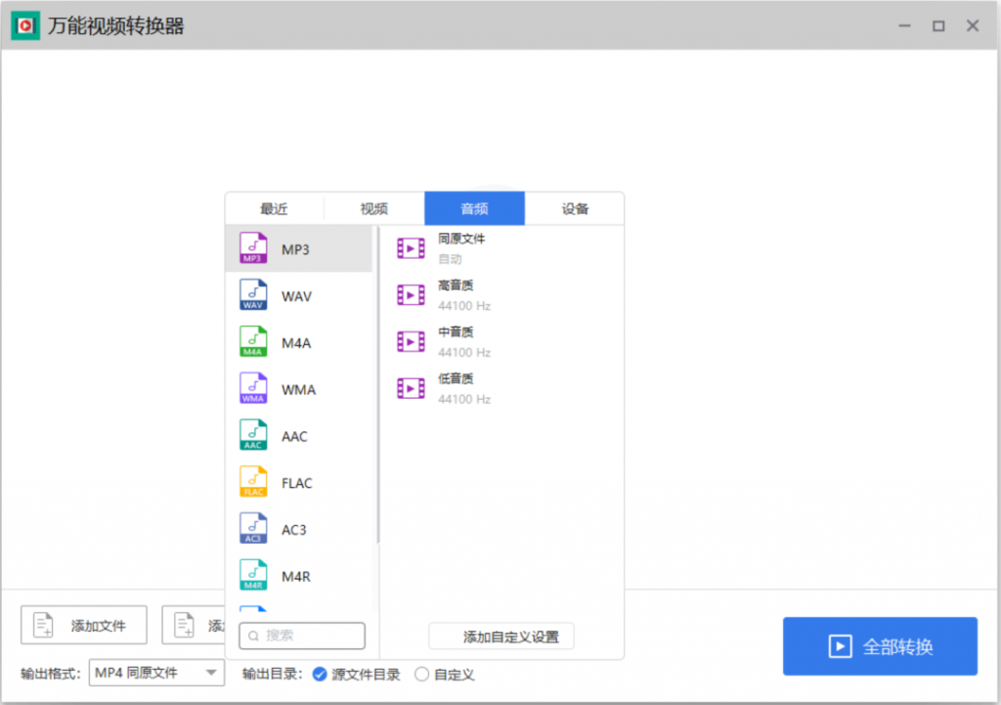
Task: Choose the M4R format label
Action: coord(296,576)
